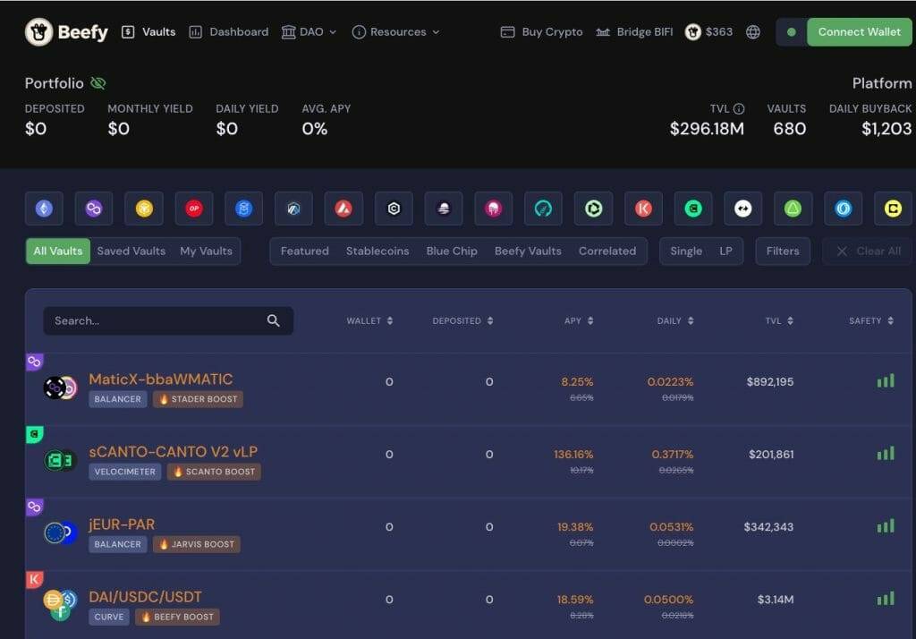Screen dimensions: 916x639
Task: Choose the Arbitrum chain filter icon
Action: pos(293,209)
